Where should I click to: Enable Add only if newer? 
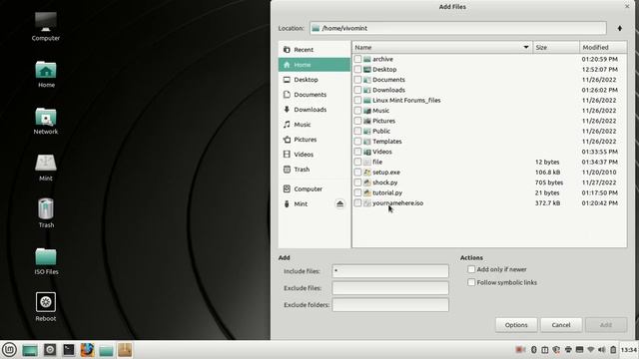[471, 269]
